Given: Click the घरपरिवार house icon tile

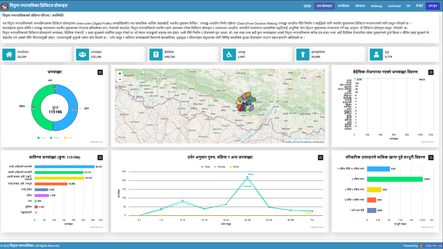Looking at the screenshot, I should (9, 54).
